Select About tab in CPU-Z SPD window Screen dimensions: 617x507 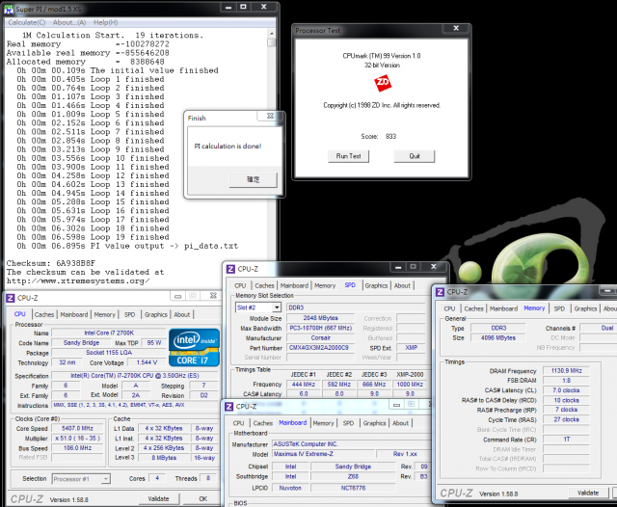(x=402, y=285)
